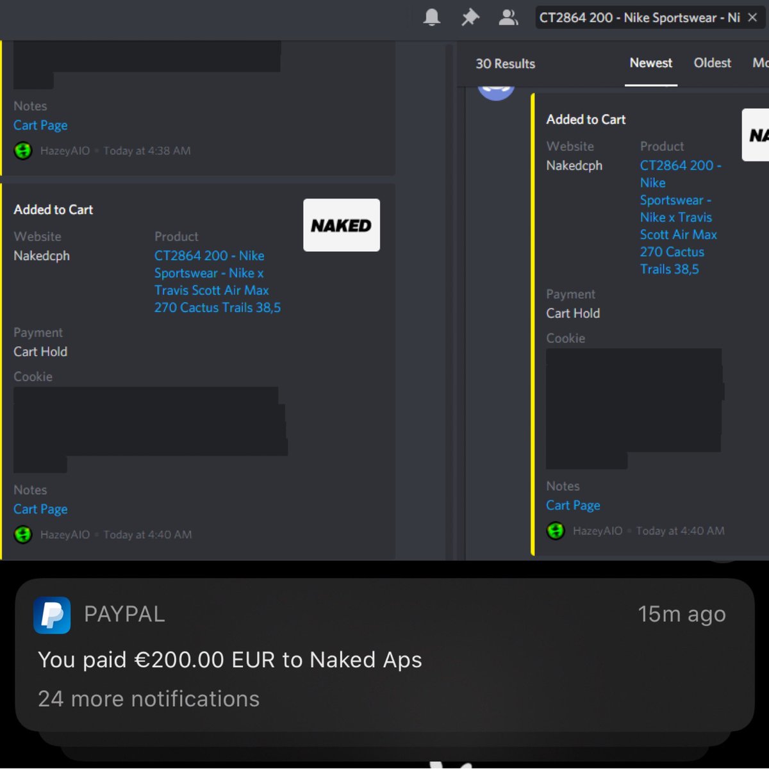Open the CT2864 200 product link in chat message
Viewport: 769px width, 769px height.
coord(217,281)
